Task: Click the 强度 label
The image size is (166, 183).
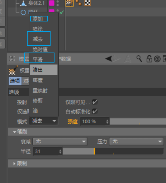Action: point(73,122)
